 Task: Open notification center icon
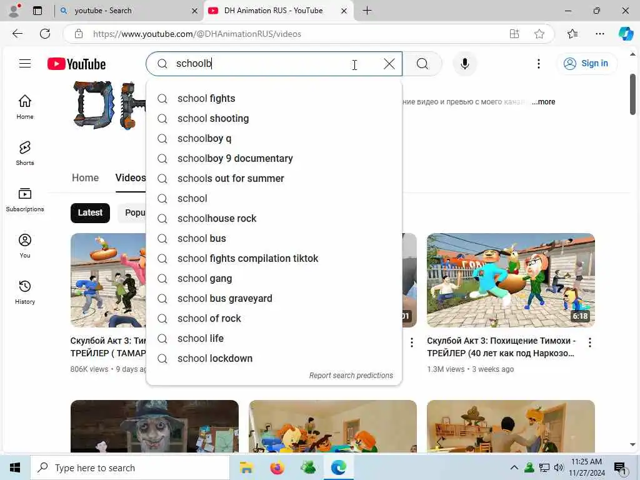(620, 468)
